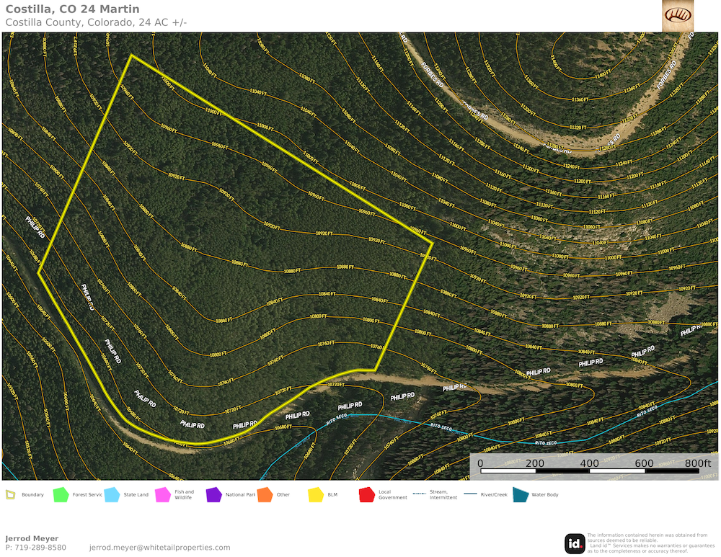Open the jerrod.meyer@whitetailproperties.com email link
This screenshot has height=557, width=721.
click(x=159, y=548)
